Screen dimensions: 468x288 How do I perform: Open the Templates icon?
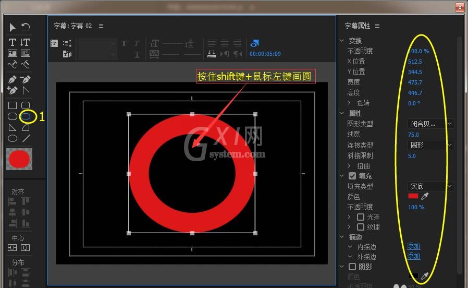point(67,54)
